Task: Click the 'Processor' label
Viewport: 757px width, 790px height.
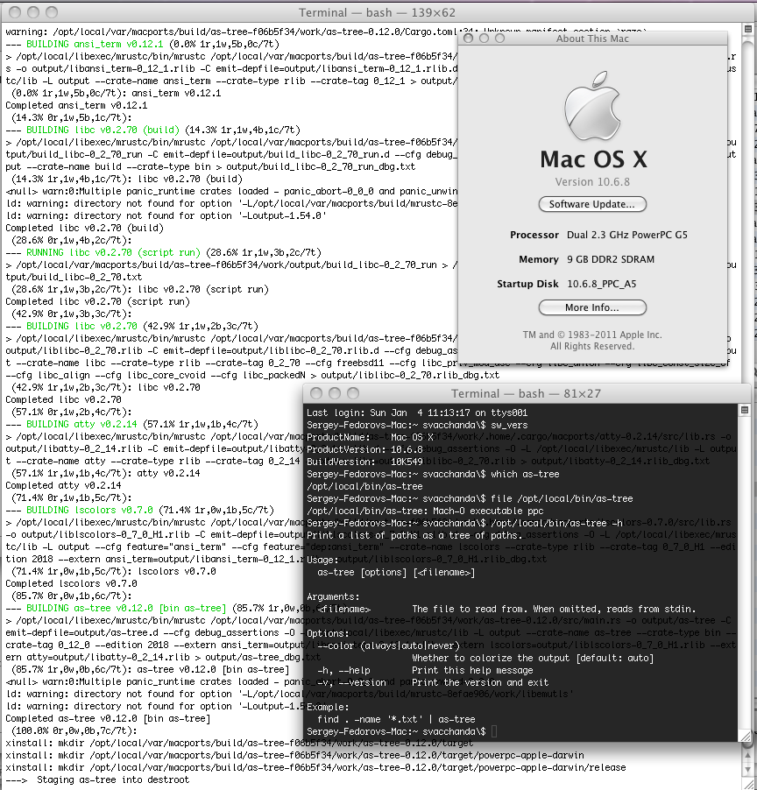Action: (534, 235)
